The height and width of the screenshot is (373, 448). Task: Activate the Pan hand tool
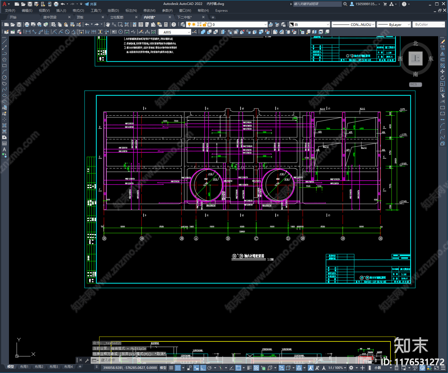(x=108, y=25)
